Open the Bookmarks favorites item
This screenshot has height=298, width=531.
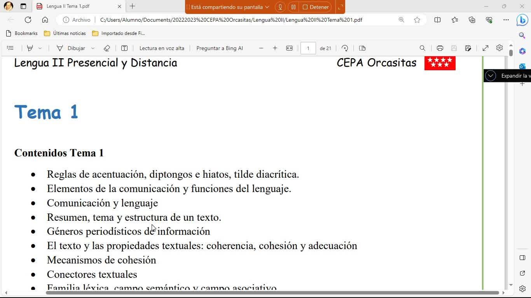(22, 33)
